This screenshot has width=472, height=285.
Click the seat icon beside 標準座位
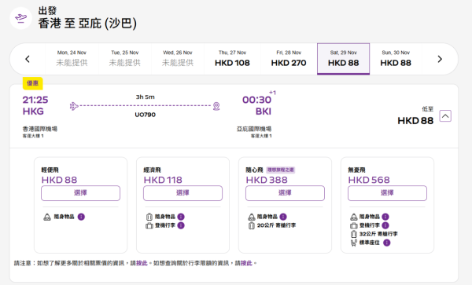click(x=354, y=243)
